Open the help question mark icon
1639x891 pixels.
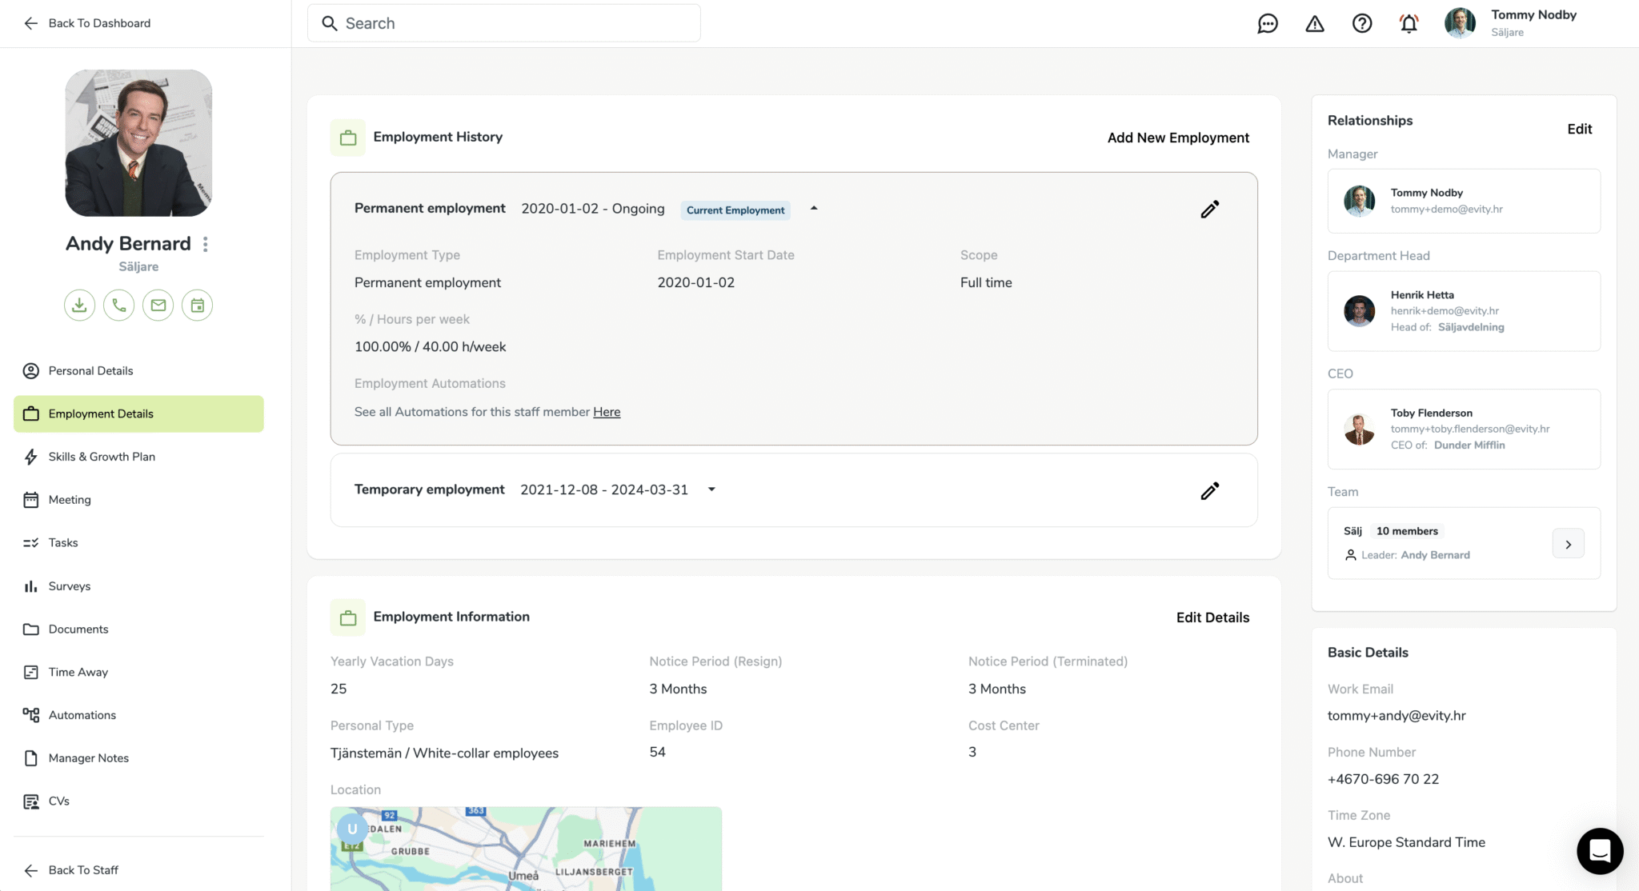tap(1362, 23)
